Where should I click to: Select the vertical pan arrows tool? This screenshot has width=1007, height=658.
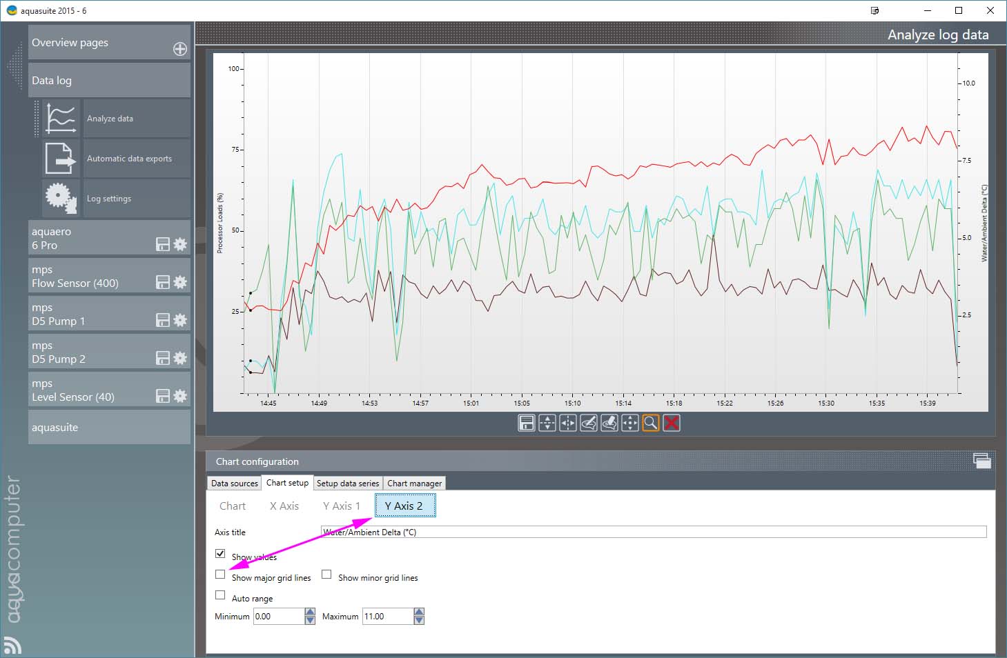point(547,423)
